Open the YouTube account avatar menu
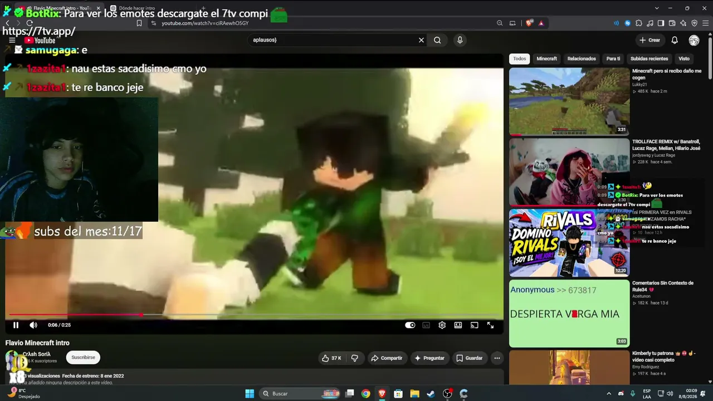 coord(694,40)
